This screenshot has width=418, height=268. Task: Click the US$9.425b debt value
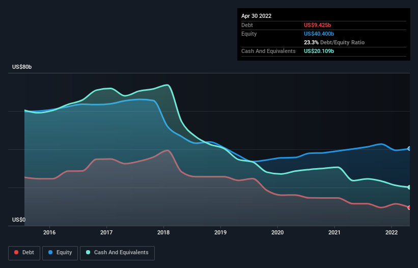point(318,25)
